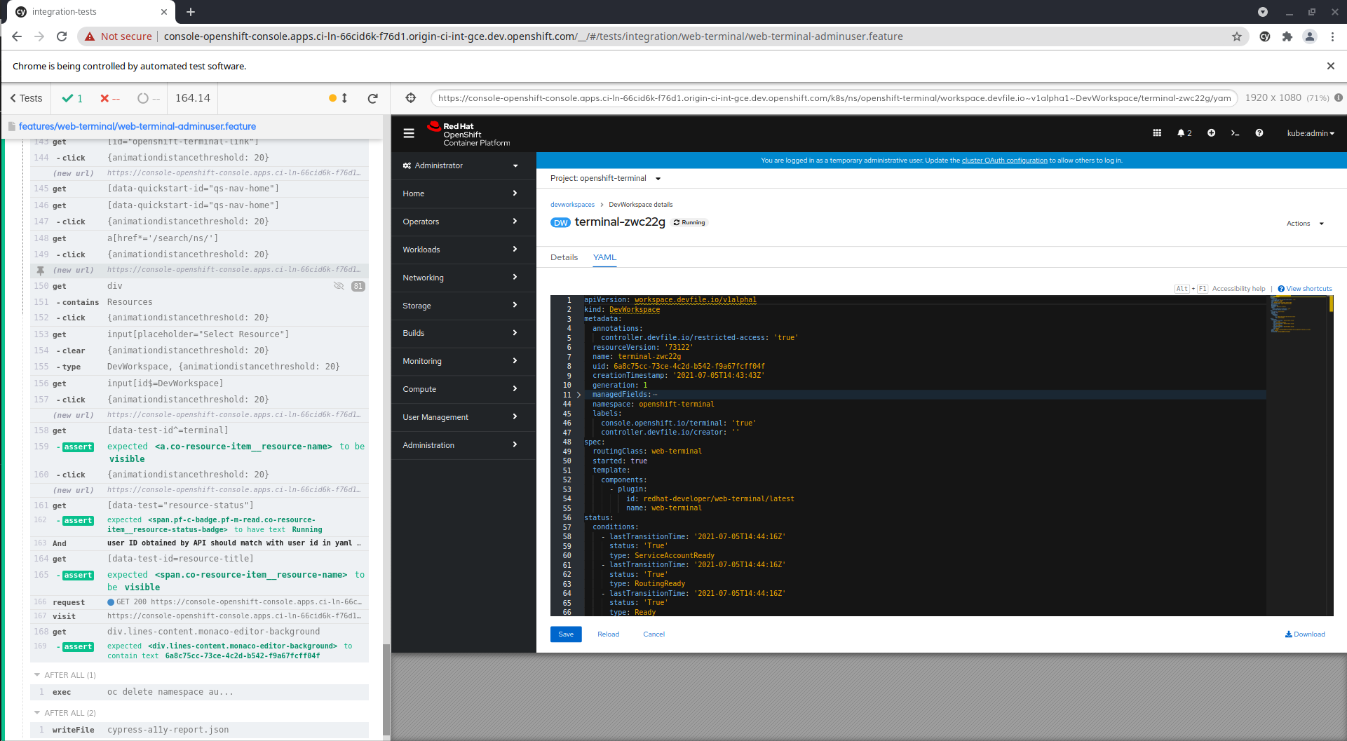1347x741 pixels.
Task: Open Chrome profile avatar icon
Action: pos(1310,36)
